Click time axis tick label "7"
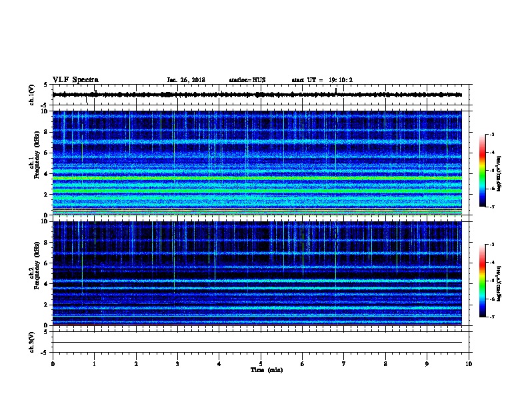Screen dimensions: 528x408 tap(344, 364)
